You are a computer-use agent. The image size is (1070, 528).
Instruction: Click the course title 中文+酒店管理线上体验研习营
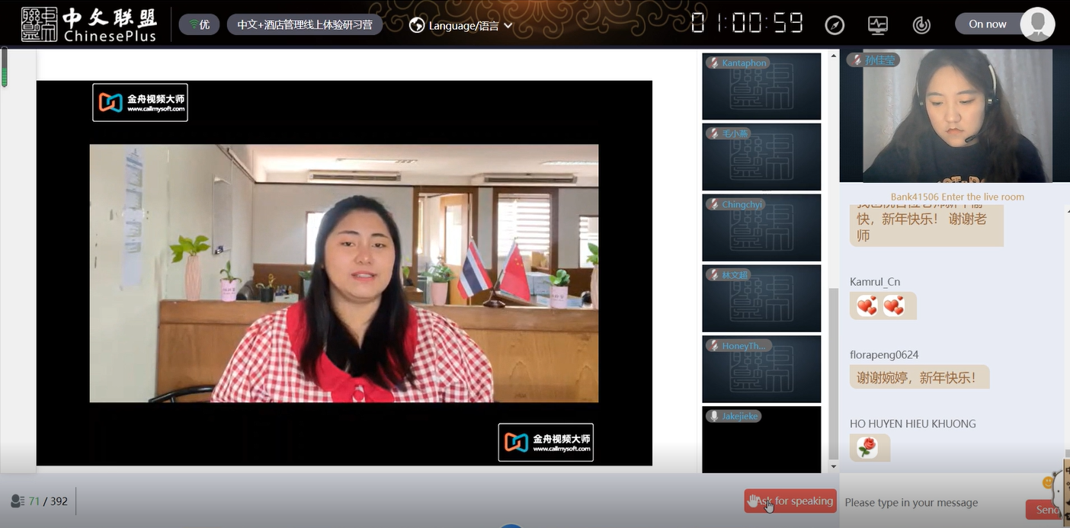305,24
